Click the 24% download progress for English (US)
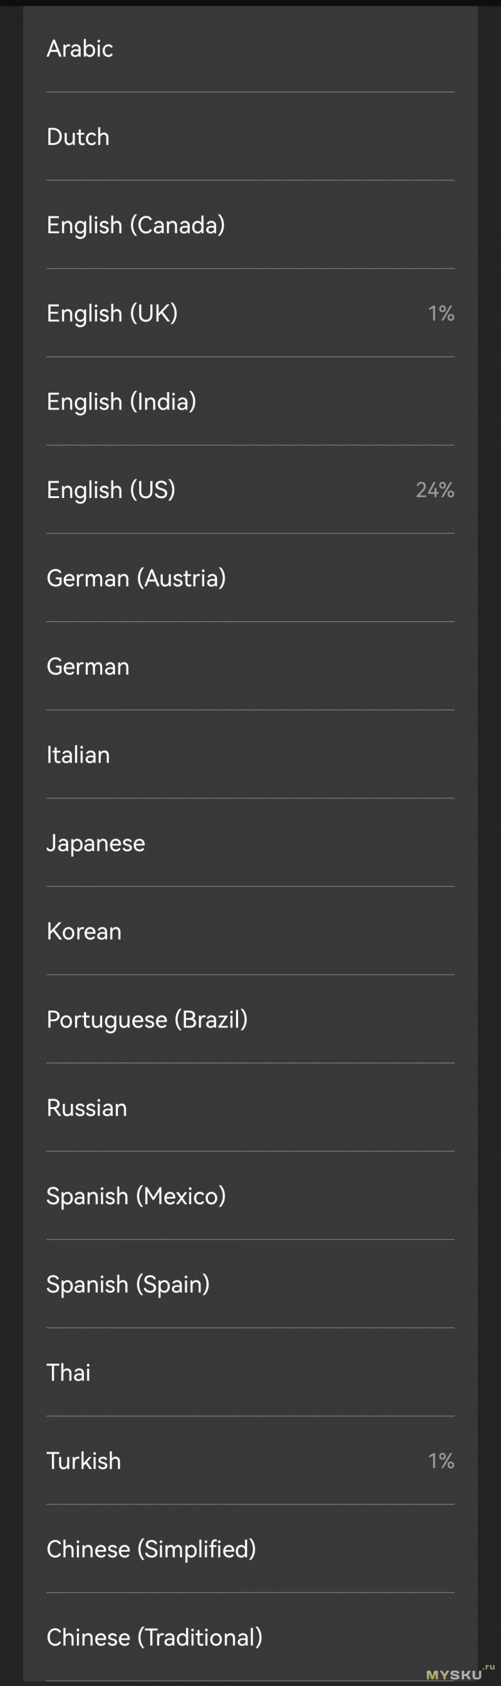 435,490
